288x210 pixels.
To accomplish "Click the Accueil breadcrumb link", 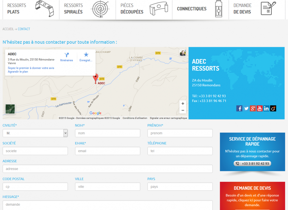I will pyautogui.click(x=8, y=29).
